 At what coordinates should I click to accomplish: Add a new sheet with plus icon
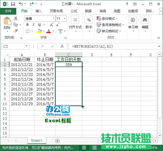pos(57,141)
